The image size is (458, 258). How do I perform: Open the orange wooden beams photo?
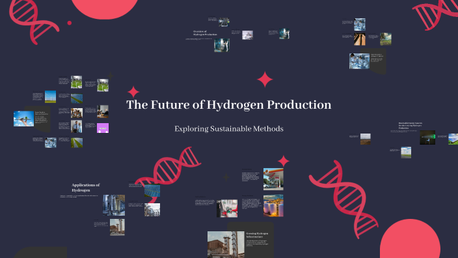360,39
